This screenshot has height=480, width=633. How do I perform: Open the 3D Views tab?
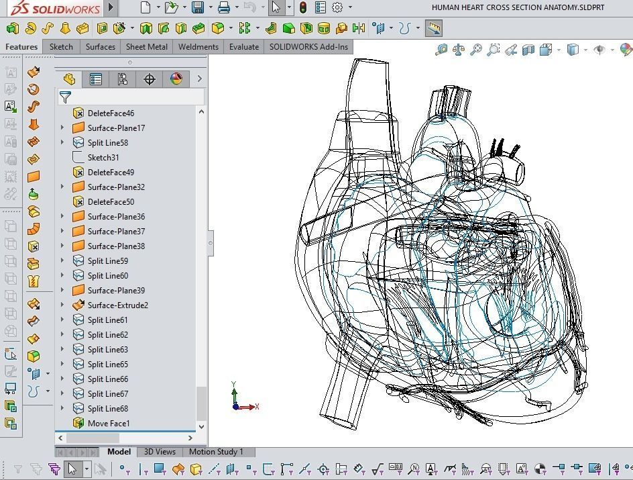[x=160, y=452]
